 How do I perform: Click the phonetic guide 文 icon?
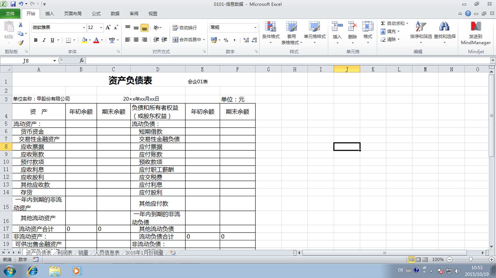[111, 40]
